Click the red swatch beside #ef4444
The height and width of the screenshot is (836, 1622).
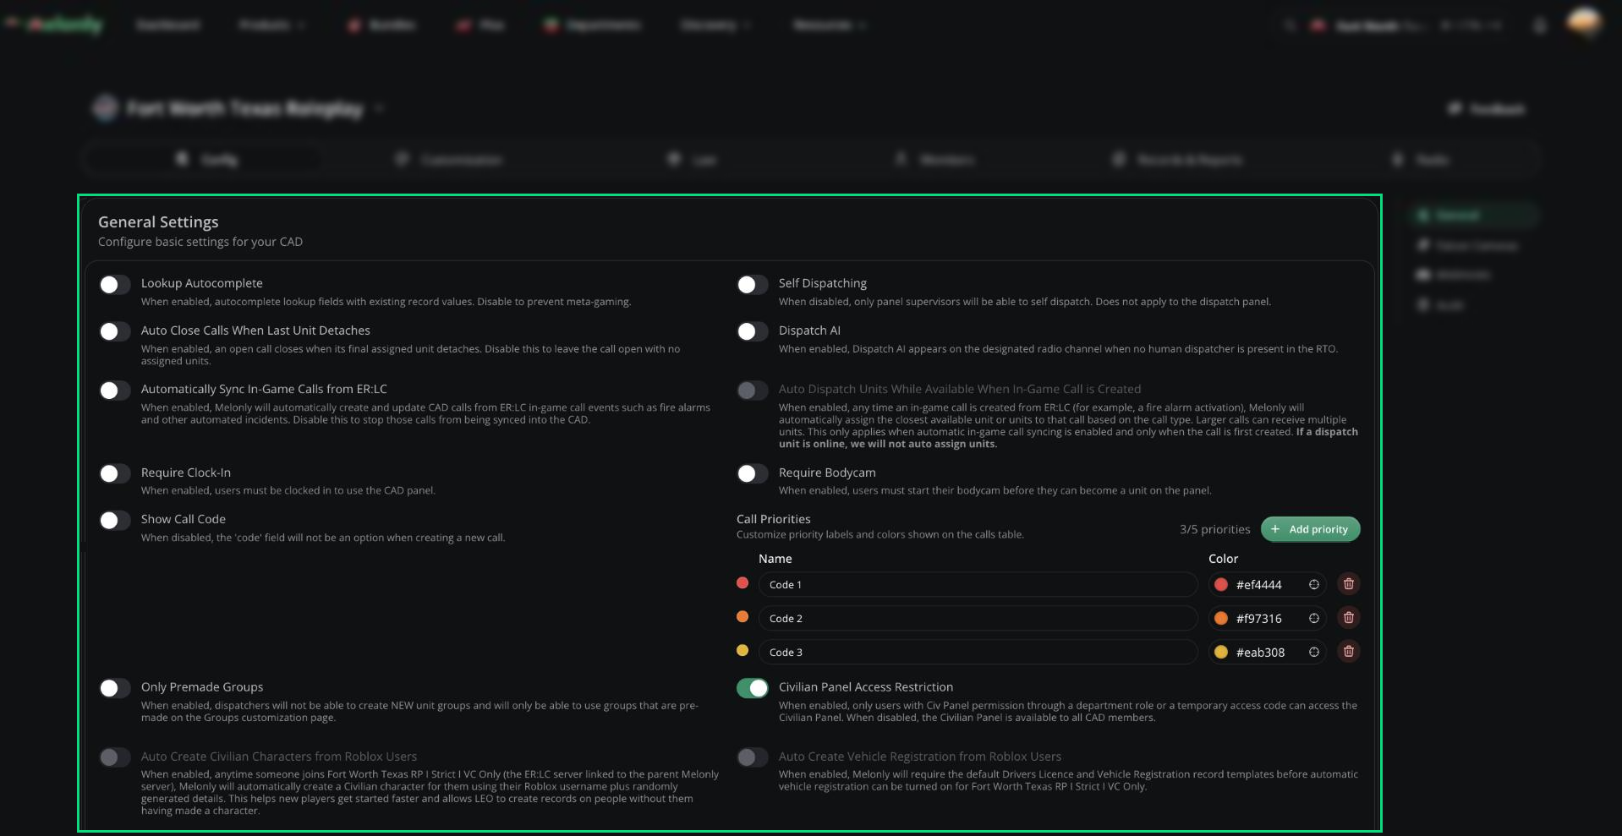1221,584
